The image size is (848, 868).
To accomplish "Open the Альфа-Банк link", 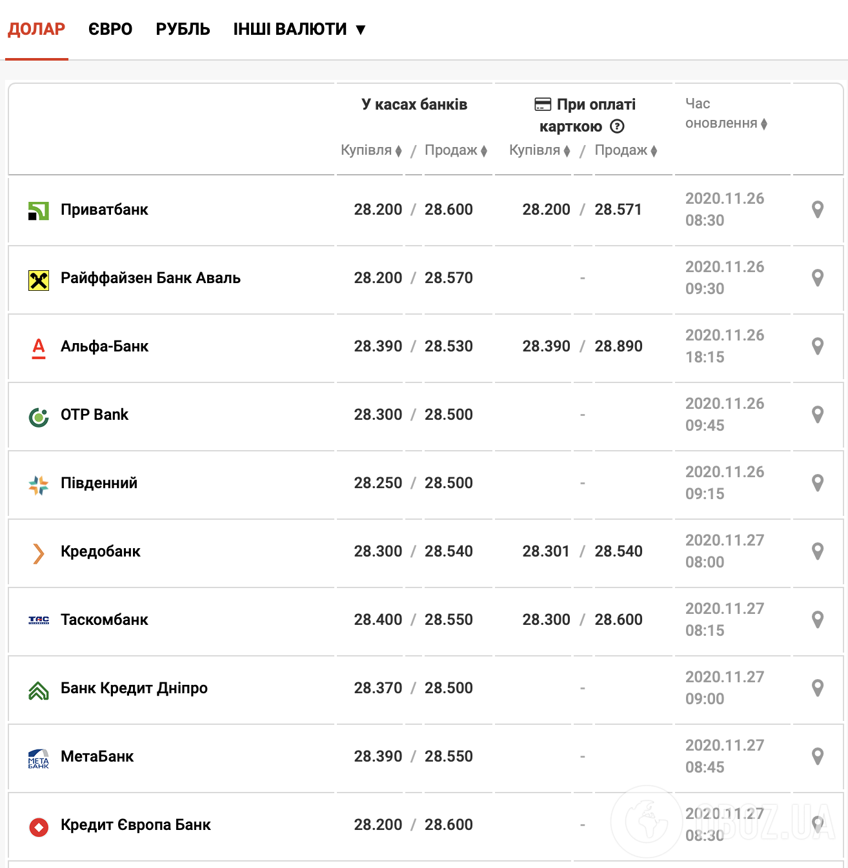I will click(105, 346).
